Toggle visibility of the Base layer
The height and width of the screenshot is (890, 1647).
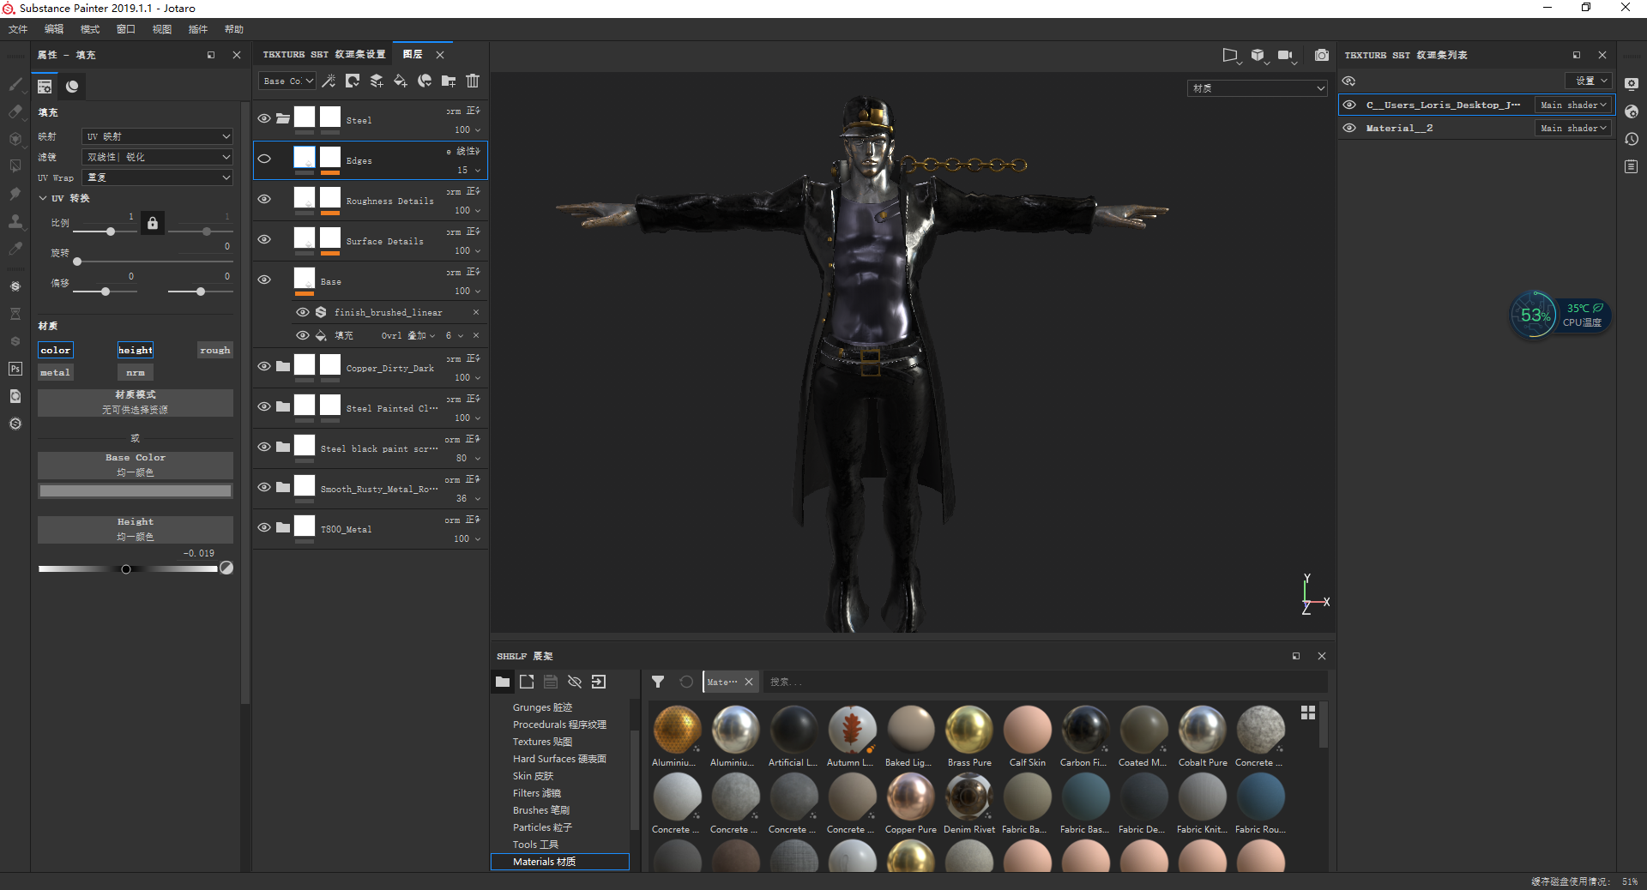(264, 280)
